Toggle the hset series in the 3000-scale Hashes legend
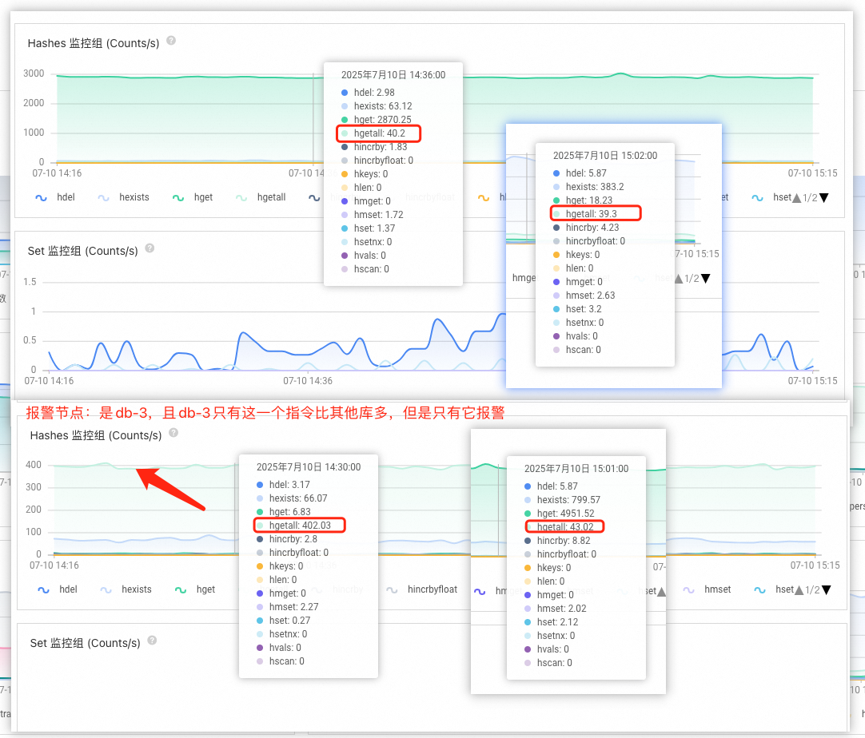Image resolution: width=865 pixels, height=738 pixels. [771, 197]
